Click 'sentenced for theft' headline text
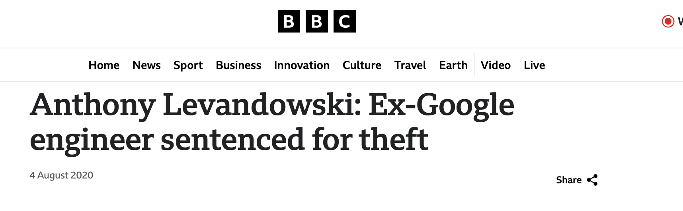 (295, 140)
